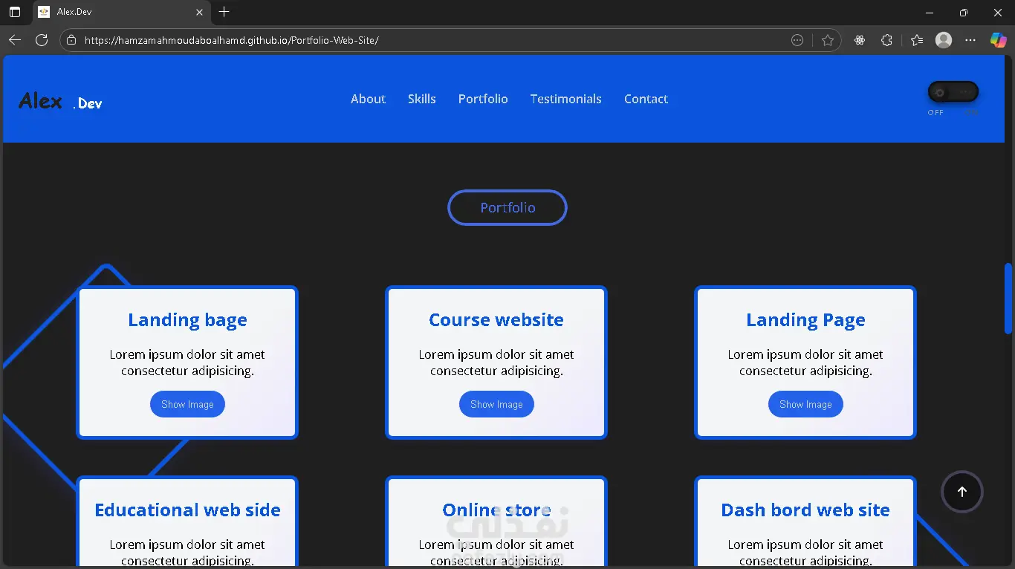Click the Educational web side card title

coord(187,510)
